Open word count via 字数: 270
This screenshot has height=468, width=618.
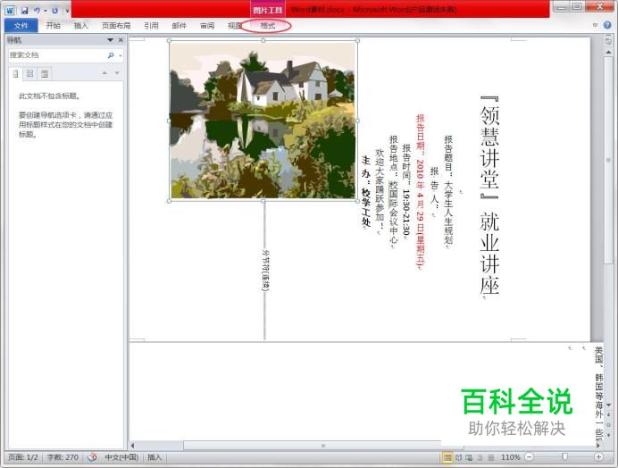coord(63,457)
